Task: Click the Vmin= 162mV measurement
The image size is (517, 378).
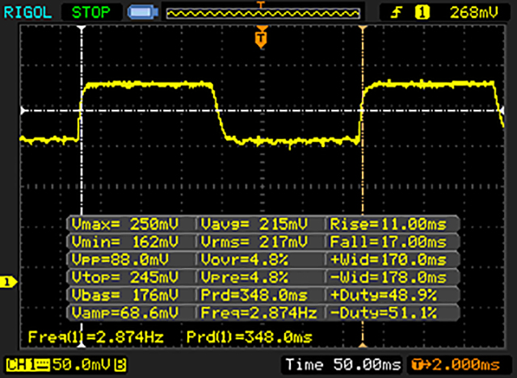Action: click(x=125, y=241)
